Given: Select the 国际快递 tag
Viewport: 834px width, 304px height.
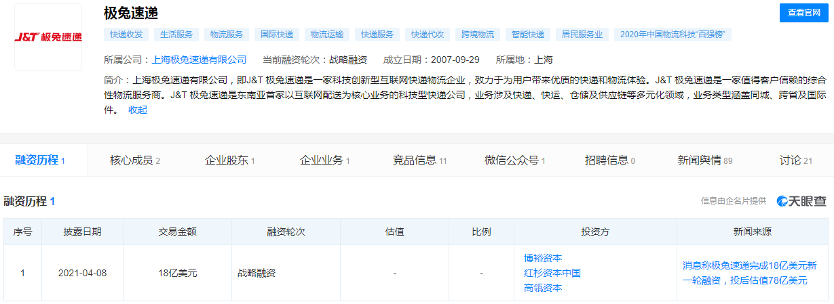Looking at the screenshot, I should coord(277,34).
